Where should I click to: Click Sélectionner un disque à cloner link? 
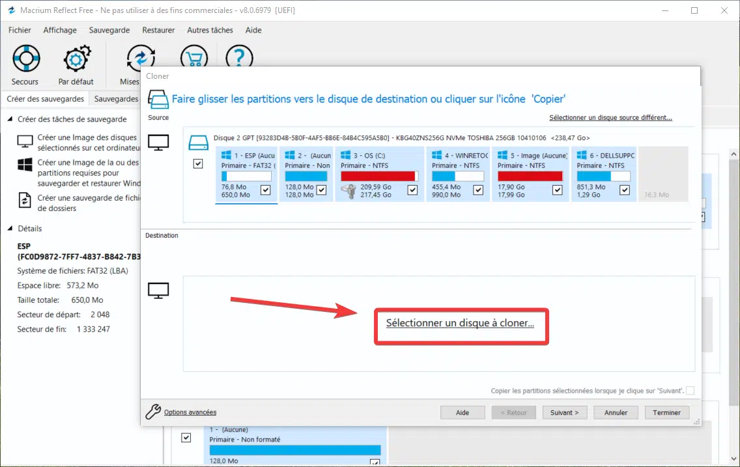tap(460, 323)
